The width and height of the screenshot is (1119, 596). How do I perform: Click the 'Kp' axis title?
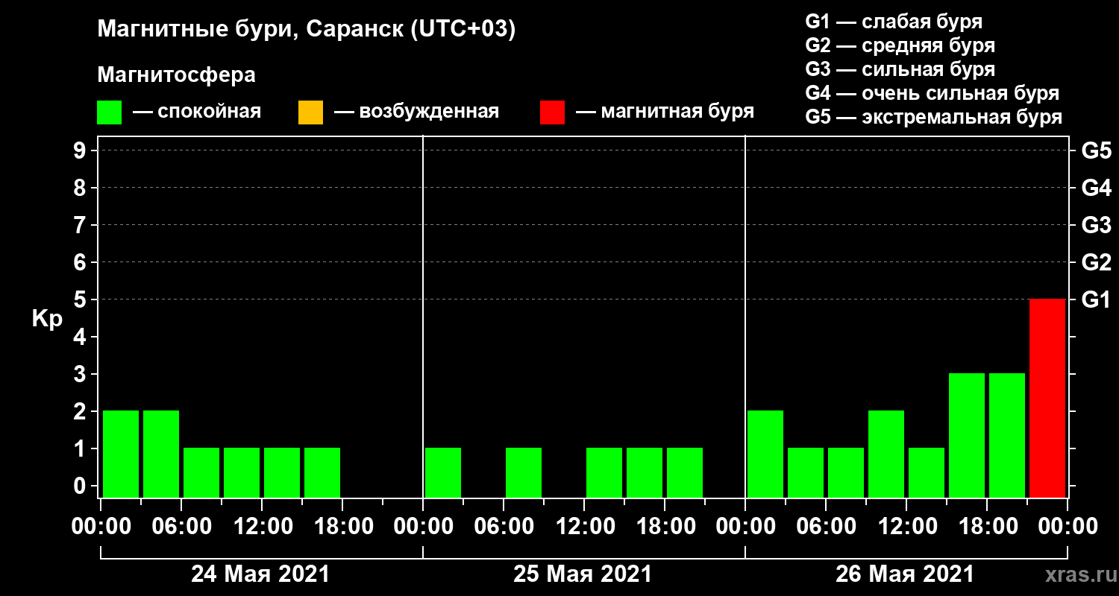pos(47,318)
